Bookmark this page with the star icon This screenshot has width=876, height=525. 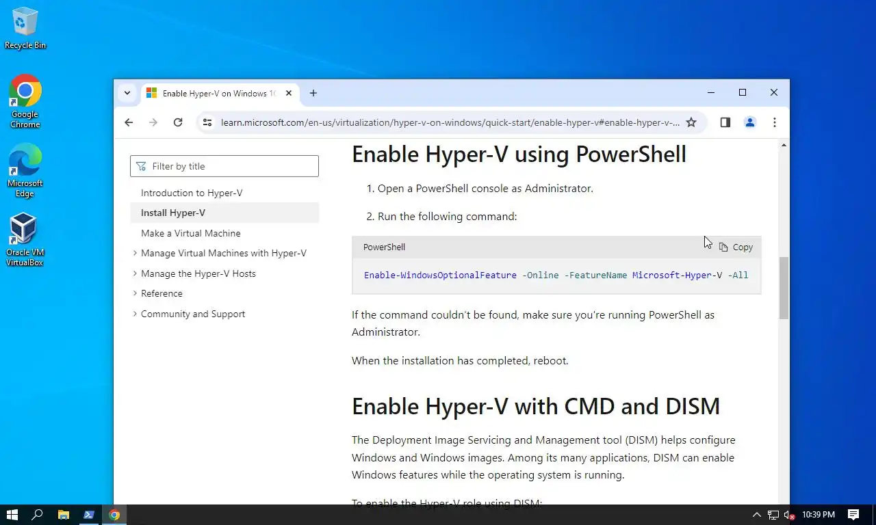pos(691,122)
